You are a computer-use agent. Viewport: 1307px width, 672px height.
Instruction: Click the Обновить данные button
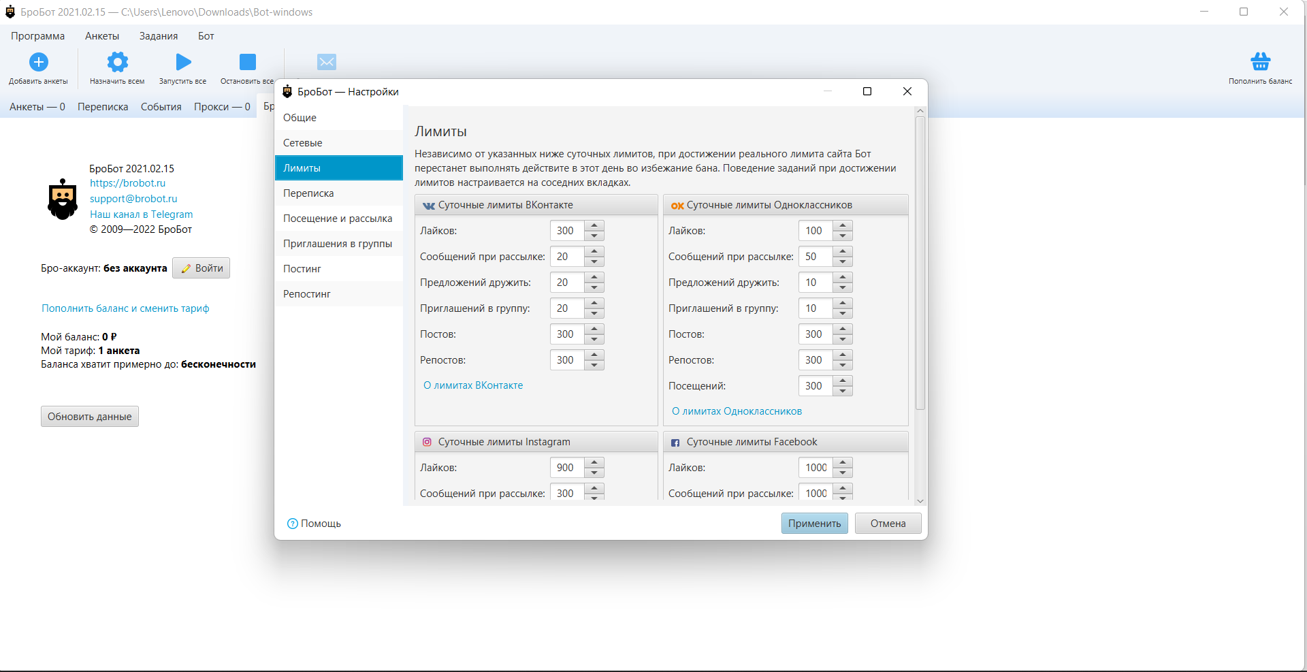90,417
